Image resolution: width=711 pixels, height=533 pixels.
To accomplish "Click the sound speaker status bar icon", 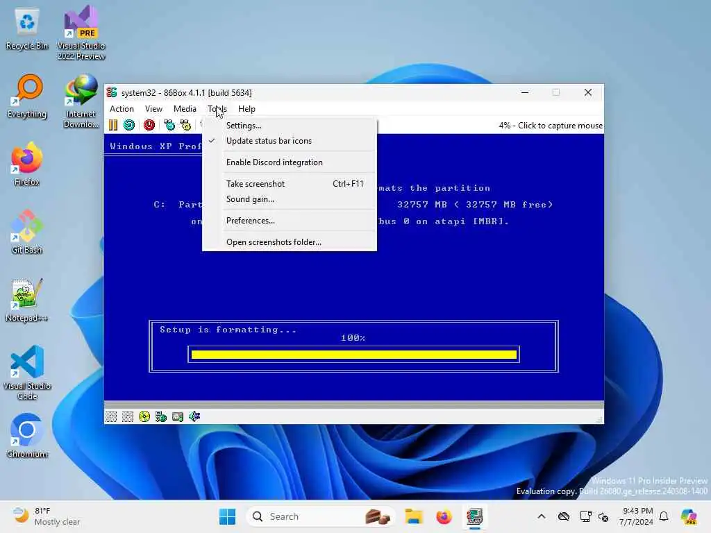I will [194, 416].
